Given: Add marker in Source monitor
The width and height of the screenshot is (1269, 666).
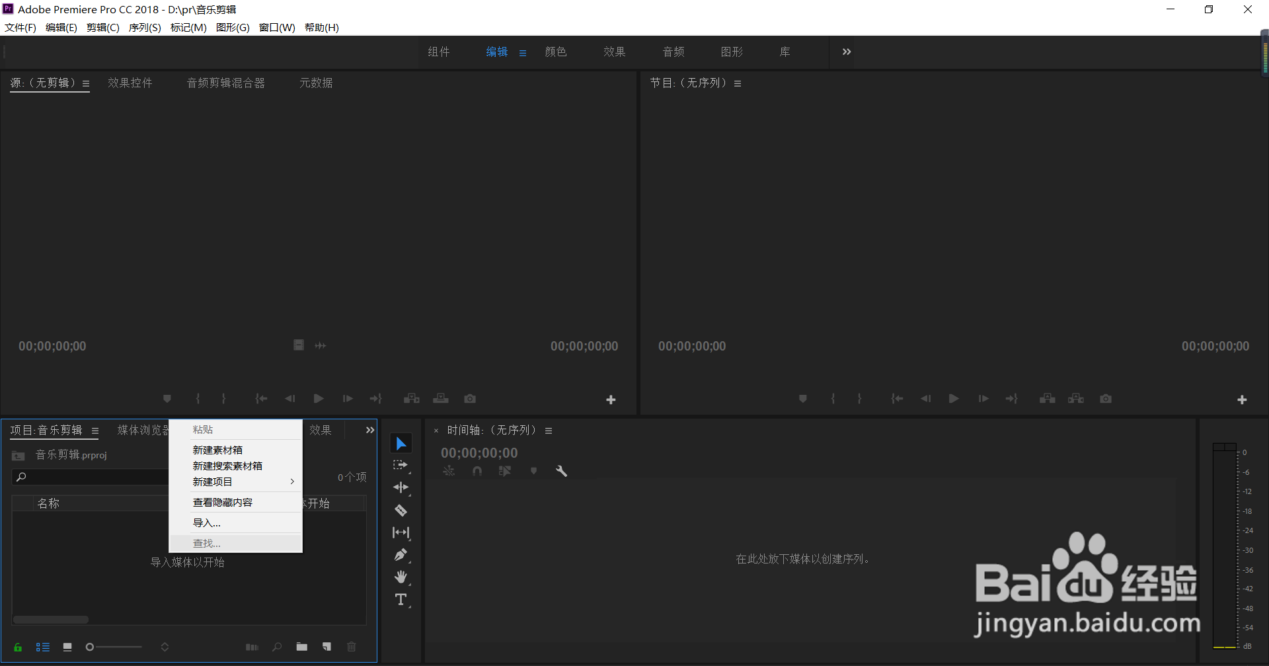Looking at the screenshot, I should click(167, 399).
